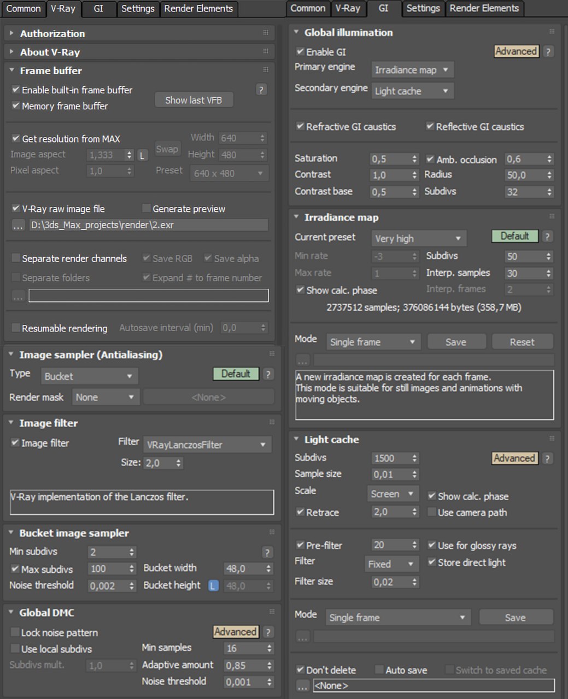The height and width of the screenshot is (699, 568).
Task: Click Show last VFB button
Action: 194,100
